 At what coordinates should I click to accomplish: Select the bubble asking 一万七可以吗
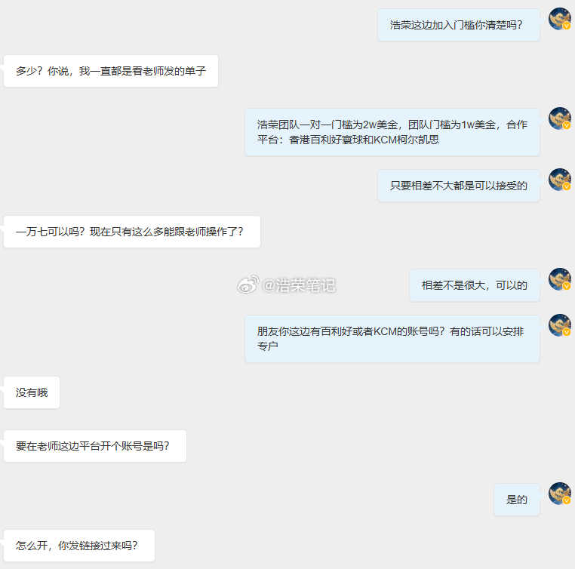pos(132,232)
